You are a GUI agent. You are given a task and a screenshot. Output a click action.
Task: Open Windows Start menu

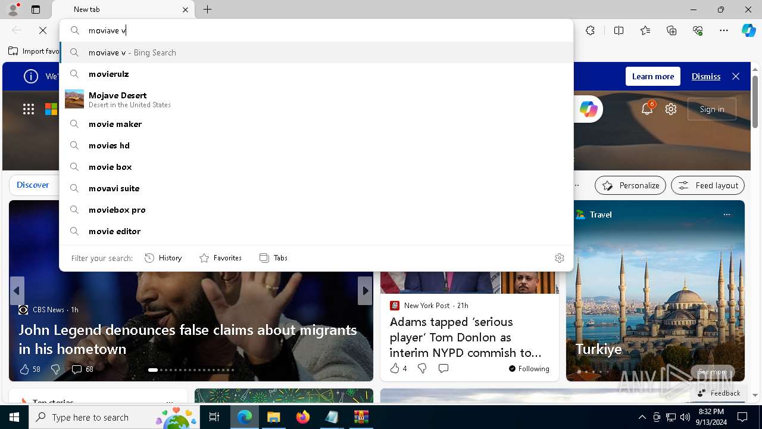pyautogui.click(x=14, y=417)
